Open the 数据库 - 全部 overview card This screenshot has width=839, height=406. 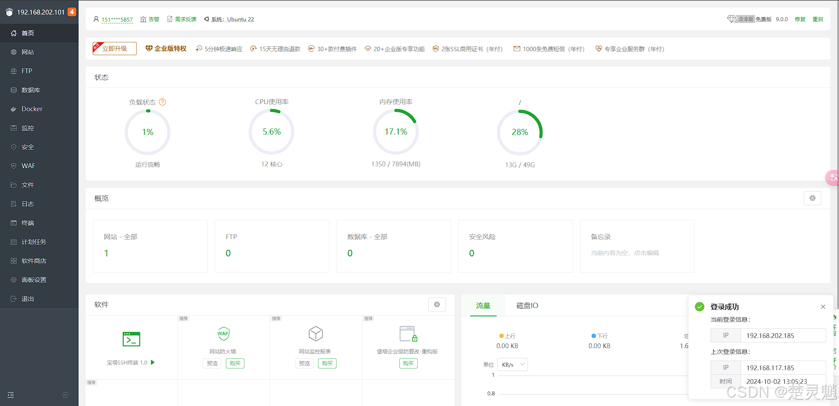coord(394,246)
